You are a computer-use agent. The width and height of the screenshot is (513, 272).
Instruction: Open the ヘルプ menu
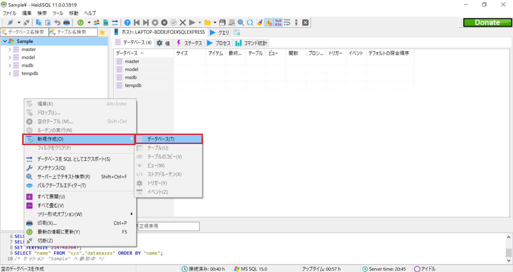pyautogui.click(x=90, y=13)
